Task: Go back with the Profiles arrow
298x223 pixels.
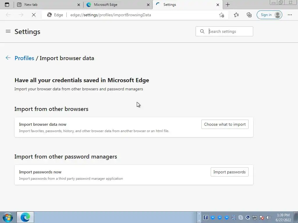Action: pyautogui.click(x=8, y=58)
